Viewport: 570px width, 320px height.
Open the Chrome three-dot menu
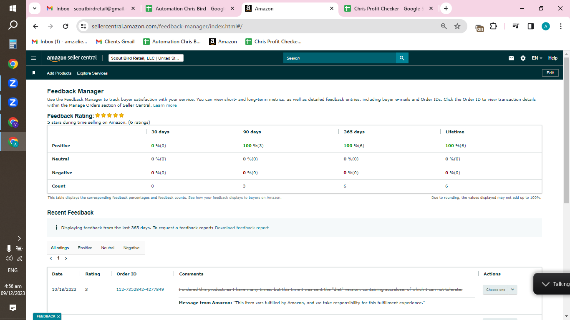(561, 26)
